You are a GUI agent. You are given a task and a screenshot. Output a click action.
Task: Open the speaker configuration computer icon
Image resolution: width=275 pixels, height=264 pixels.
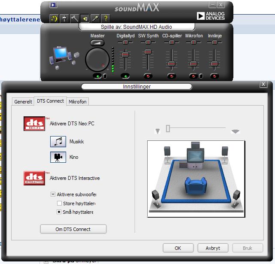pyautogui.click(x=64, y=58)
